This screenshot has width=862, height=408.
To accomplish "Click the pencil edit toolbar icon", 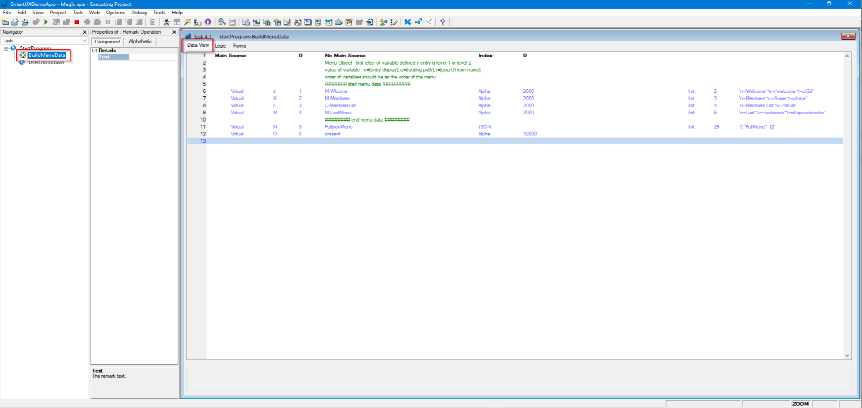I will tap(349, 22).
